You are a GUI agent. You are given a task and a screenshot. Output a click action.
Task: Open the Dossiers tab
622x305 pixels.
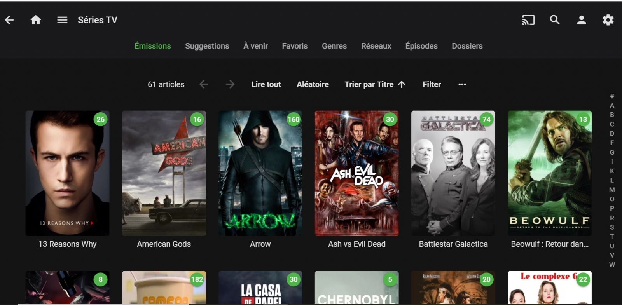[467, 46]
